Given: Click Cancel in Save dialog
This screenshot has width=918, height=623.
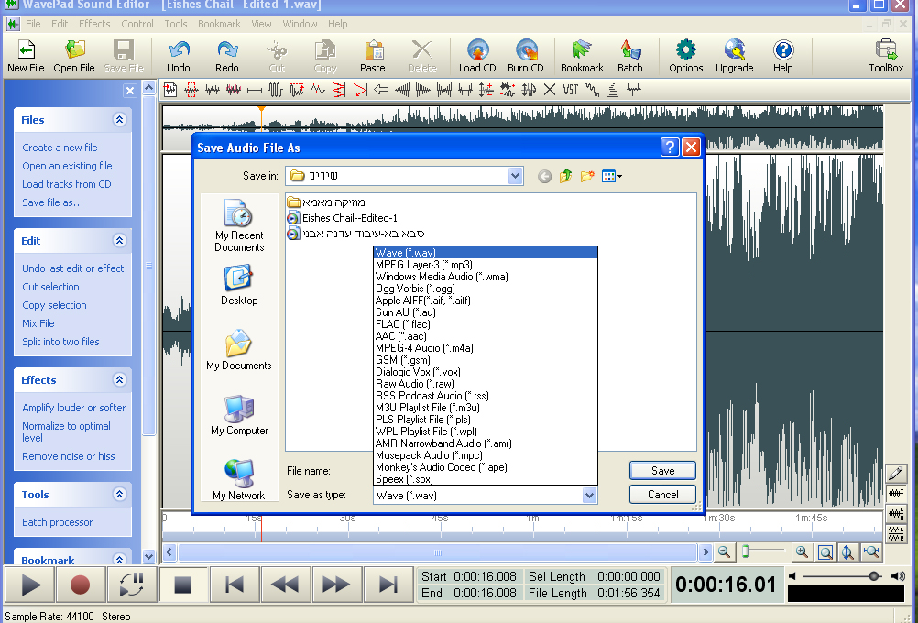Looking at the screenshot, I should point(662,495).
